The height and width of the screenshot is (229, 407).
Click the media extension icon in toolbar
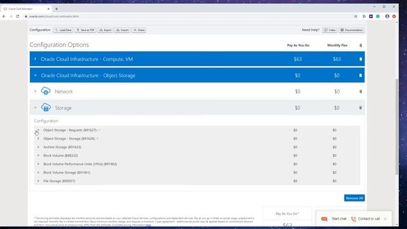pyautogui.click(x=364, y=17)
